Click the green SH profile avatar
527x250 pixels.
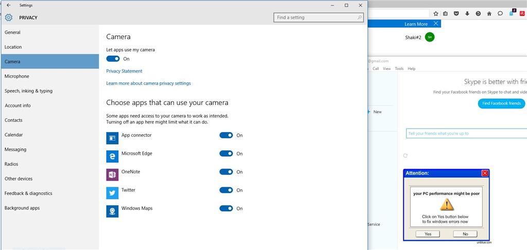[x=430, y=37]
